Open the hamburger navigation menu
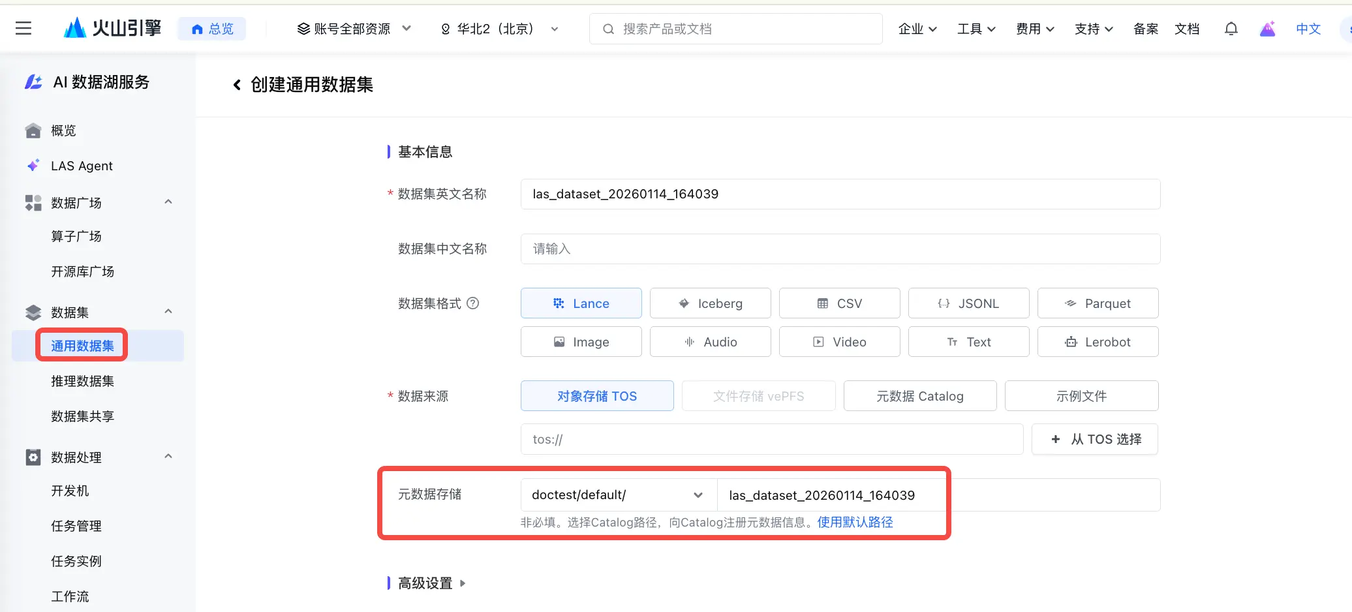The width and height of the screenshot is (1352, 612). 23,28
